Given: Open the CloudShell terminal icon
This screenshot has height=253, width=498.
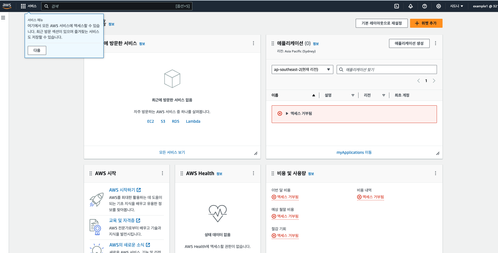Looking at the screenshot, I should 397,6.
